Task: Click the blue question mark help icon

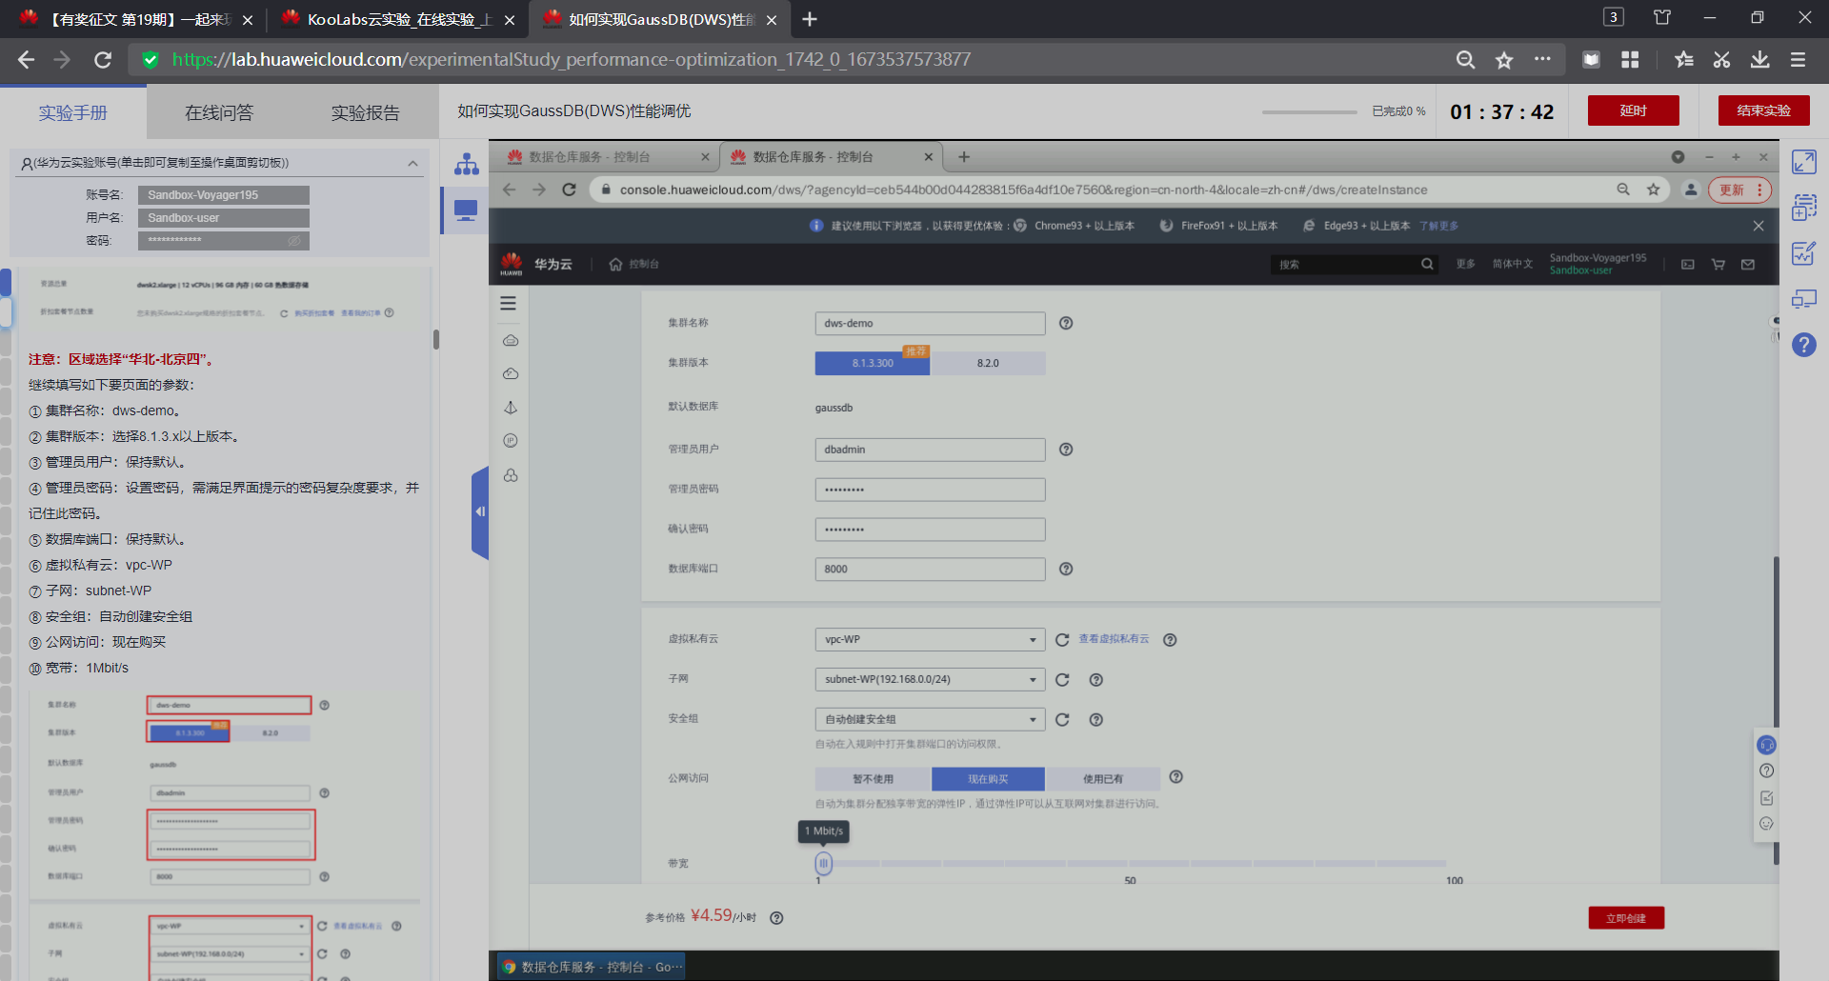Action: pyautogui.click(x=1803, y=345)
